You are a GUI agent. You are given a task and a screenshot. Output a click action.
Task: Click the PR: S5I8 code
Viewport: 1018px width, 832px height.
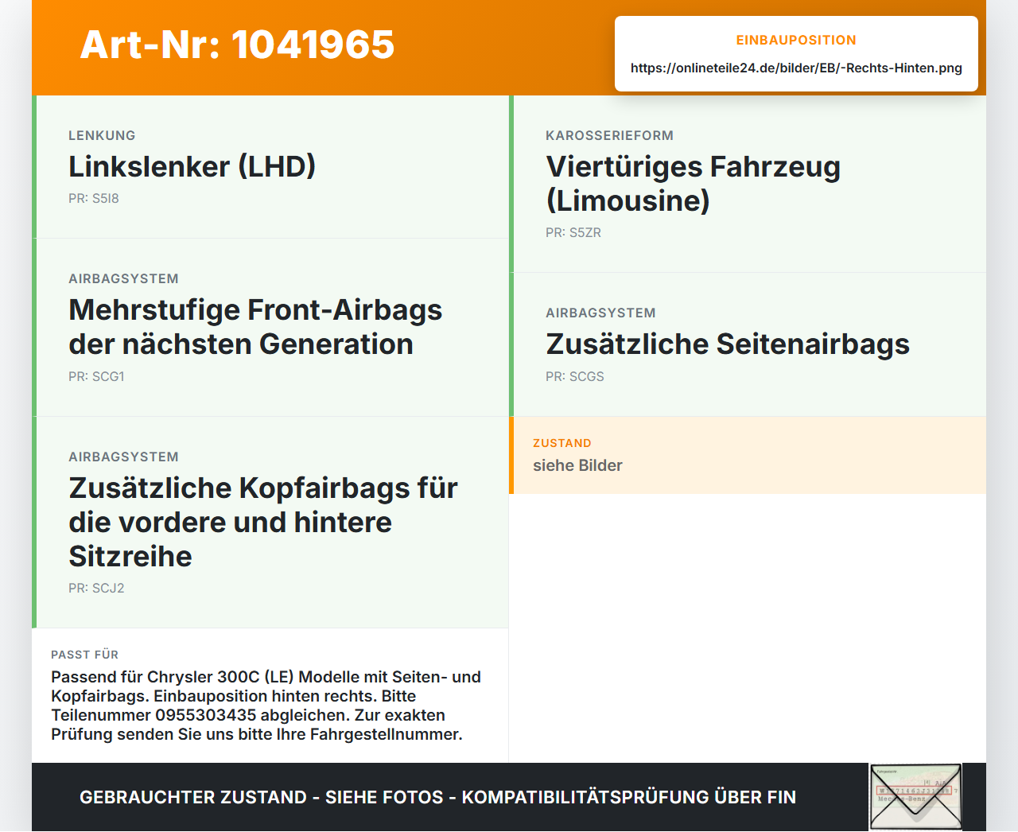[x=94, y=199]
